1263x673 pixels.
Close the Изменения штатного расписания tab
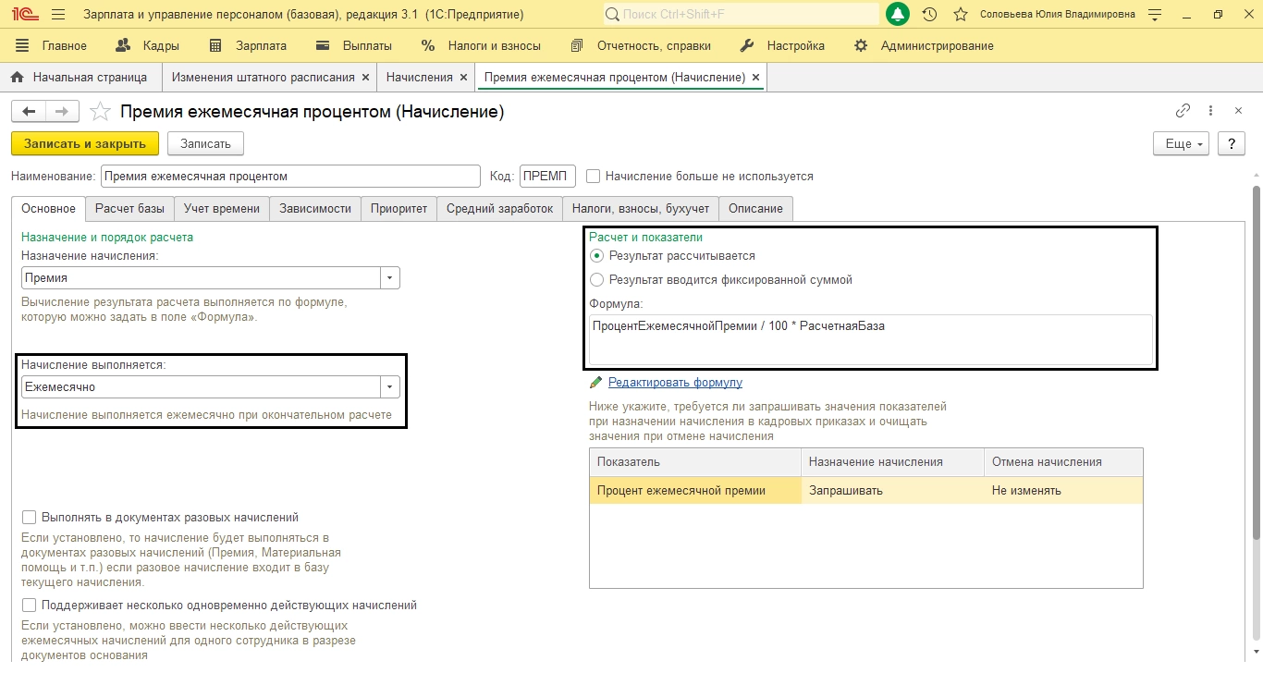366,78
